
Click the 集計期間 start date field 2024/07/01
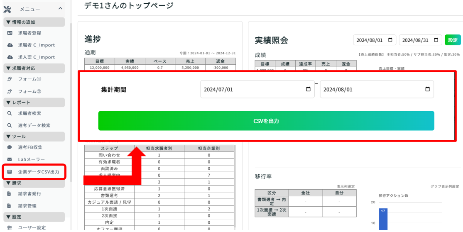(x=257, y=89)
